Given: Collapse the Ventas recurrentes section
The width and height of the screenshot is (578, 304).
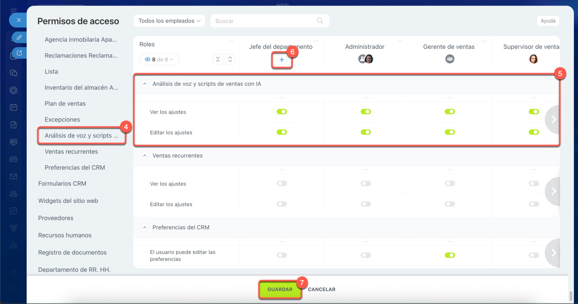Looking at the screenshot, I should coord(144,155).
